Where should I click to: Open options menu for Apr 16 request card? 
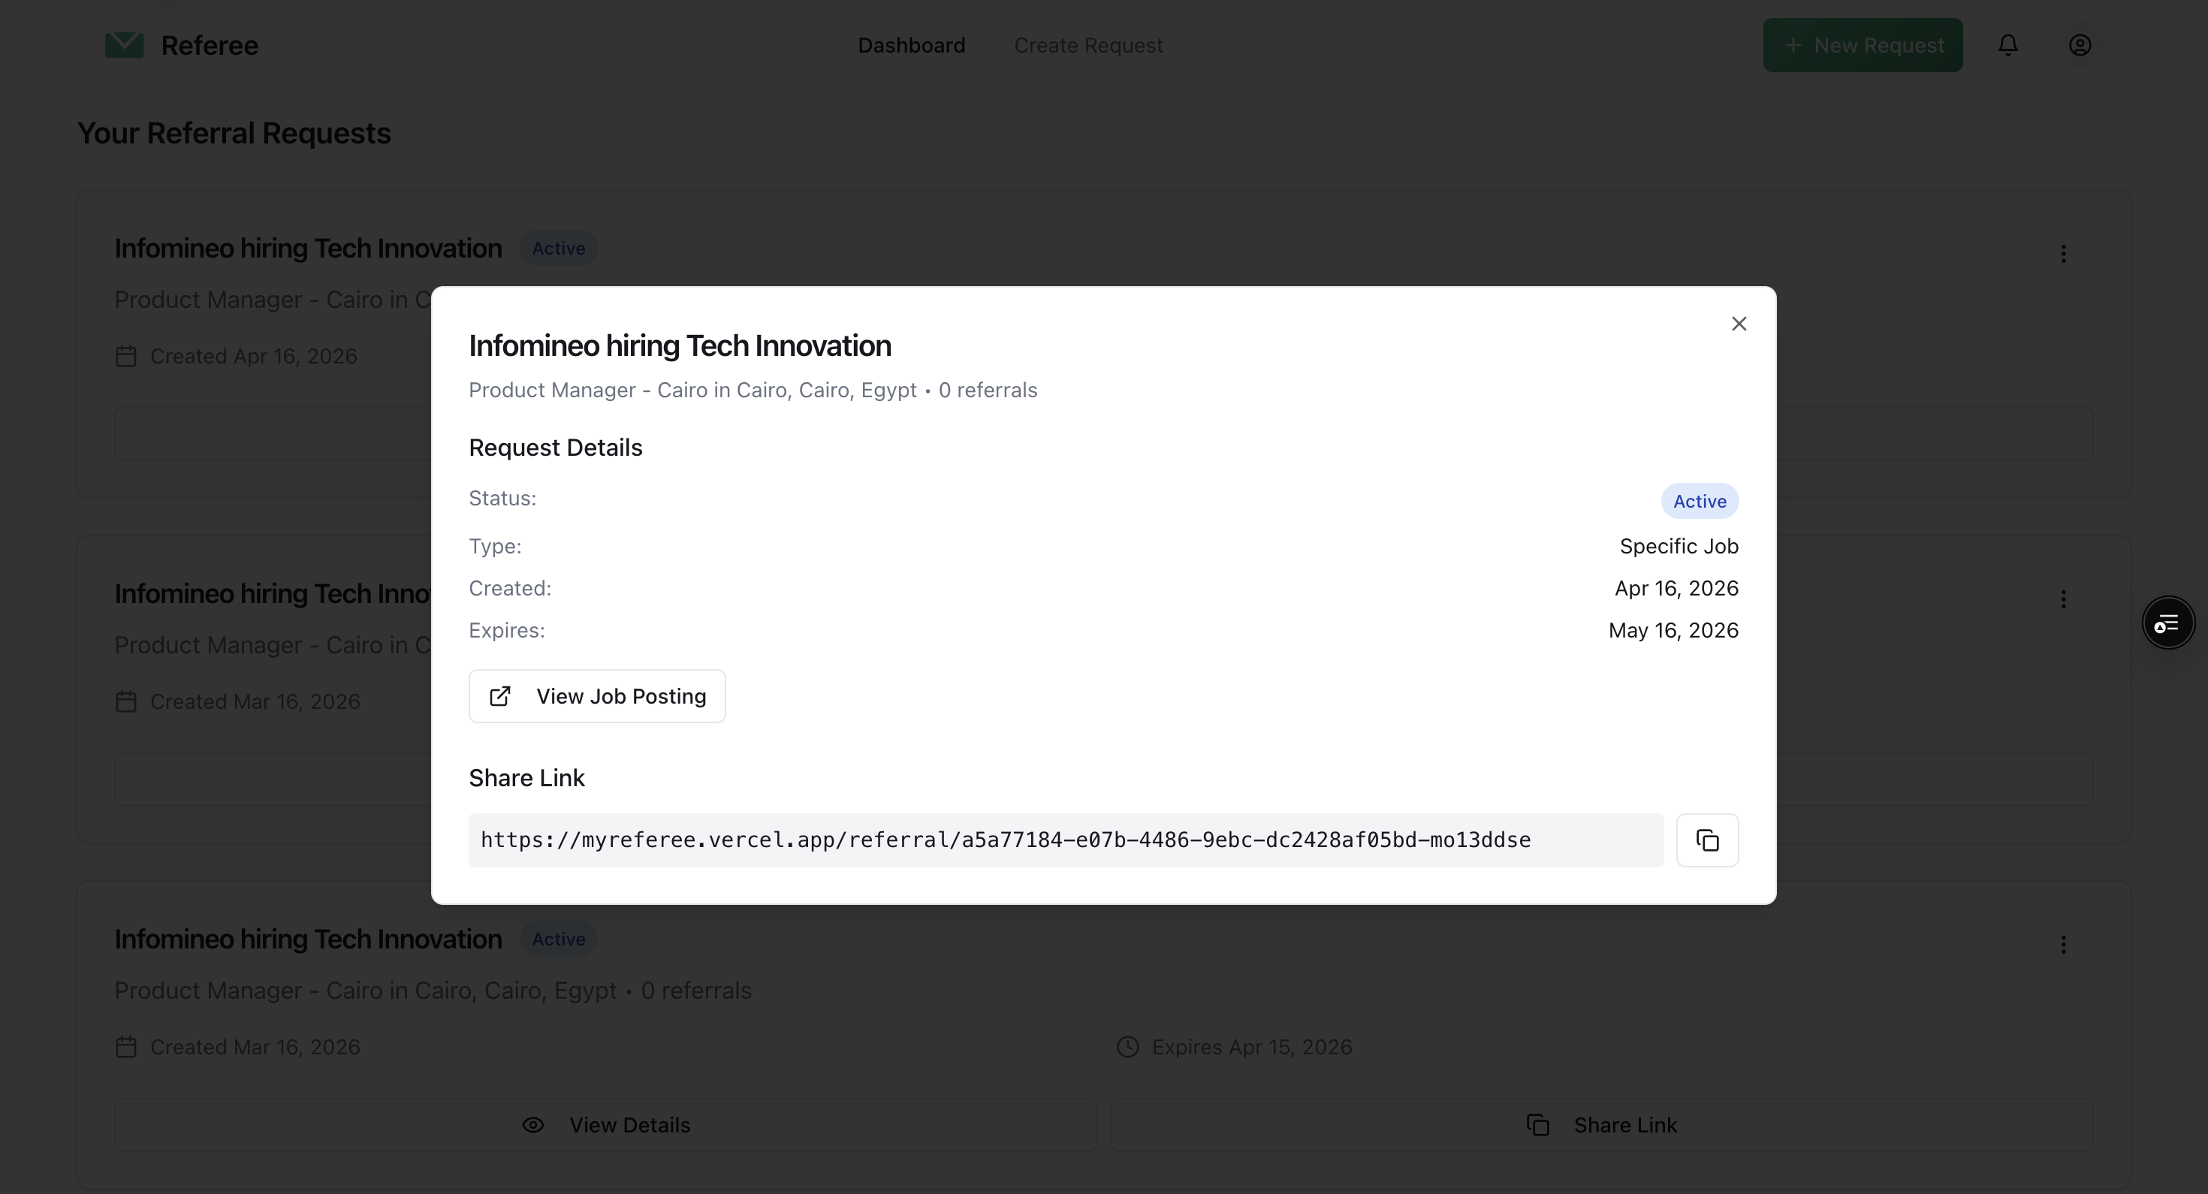[2063, 254]
